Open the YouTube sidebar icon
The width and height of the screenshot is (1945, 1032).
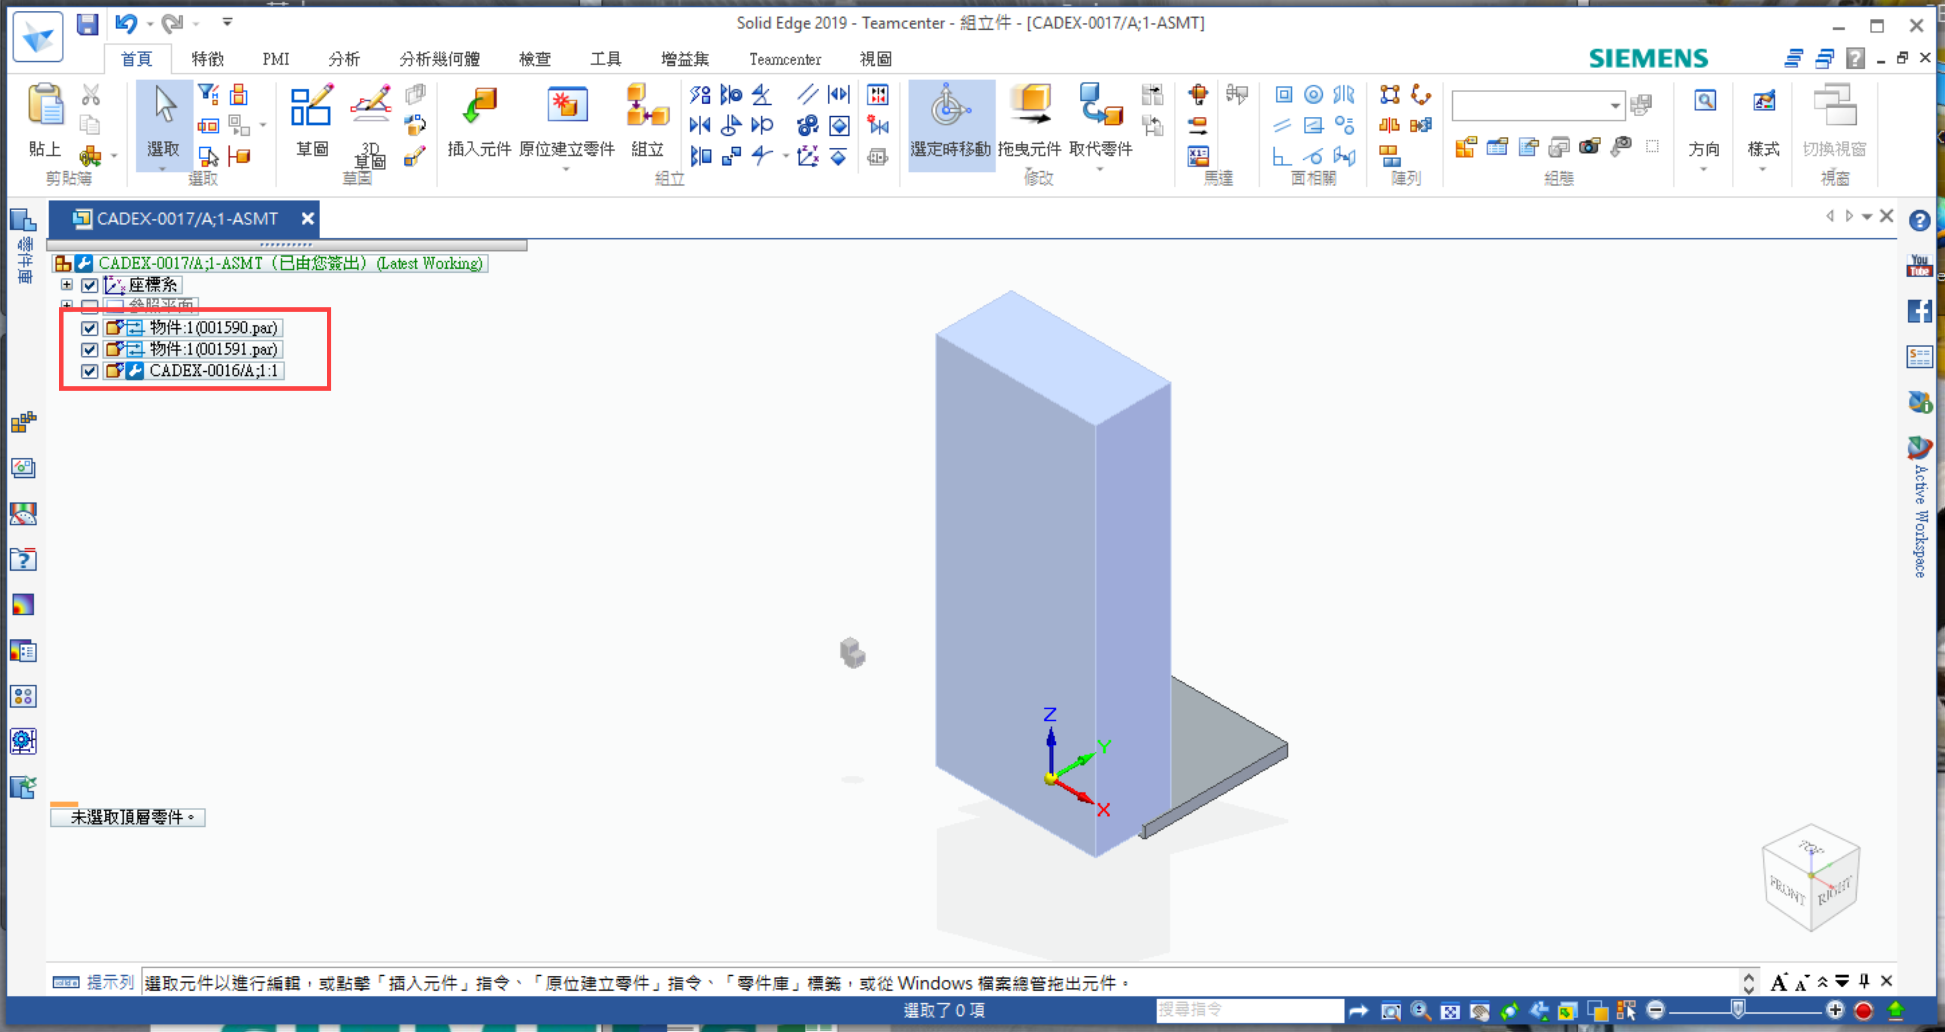point(1918,266)
